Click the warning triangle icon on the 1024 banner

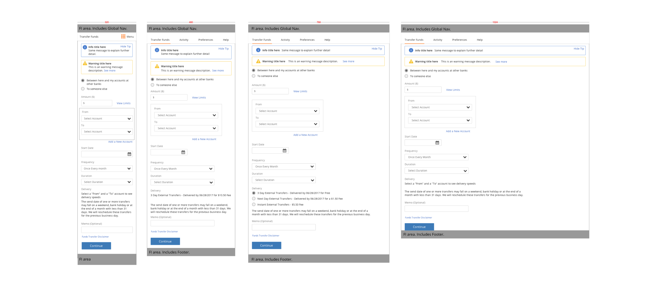coord(411,61)
